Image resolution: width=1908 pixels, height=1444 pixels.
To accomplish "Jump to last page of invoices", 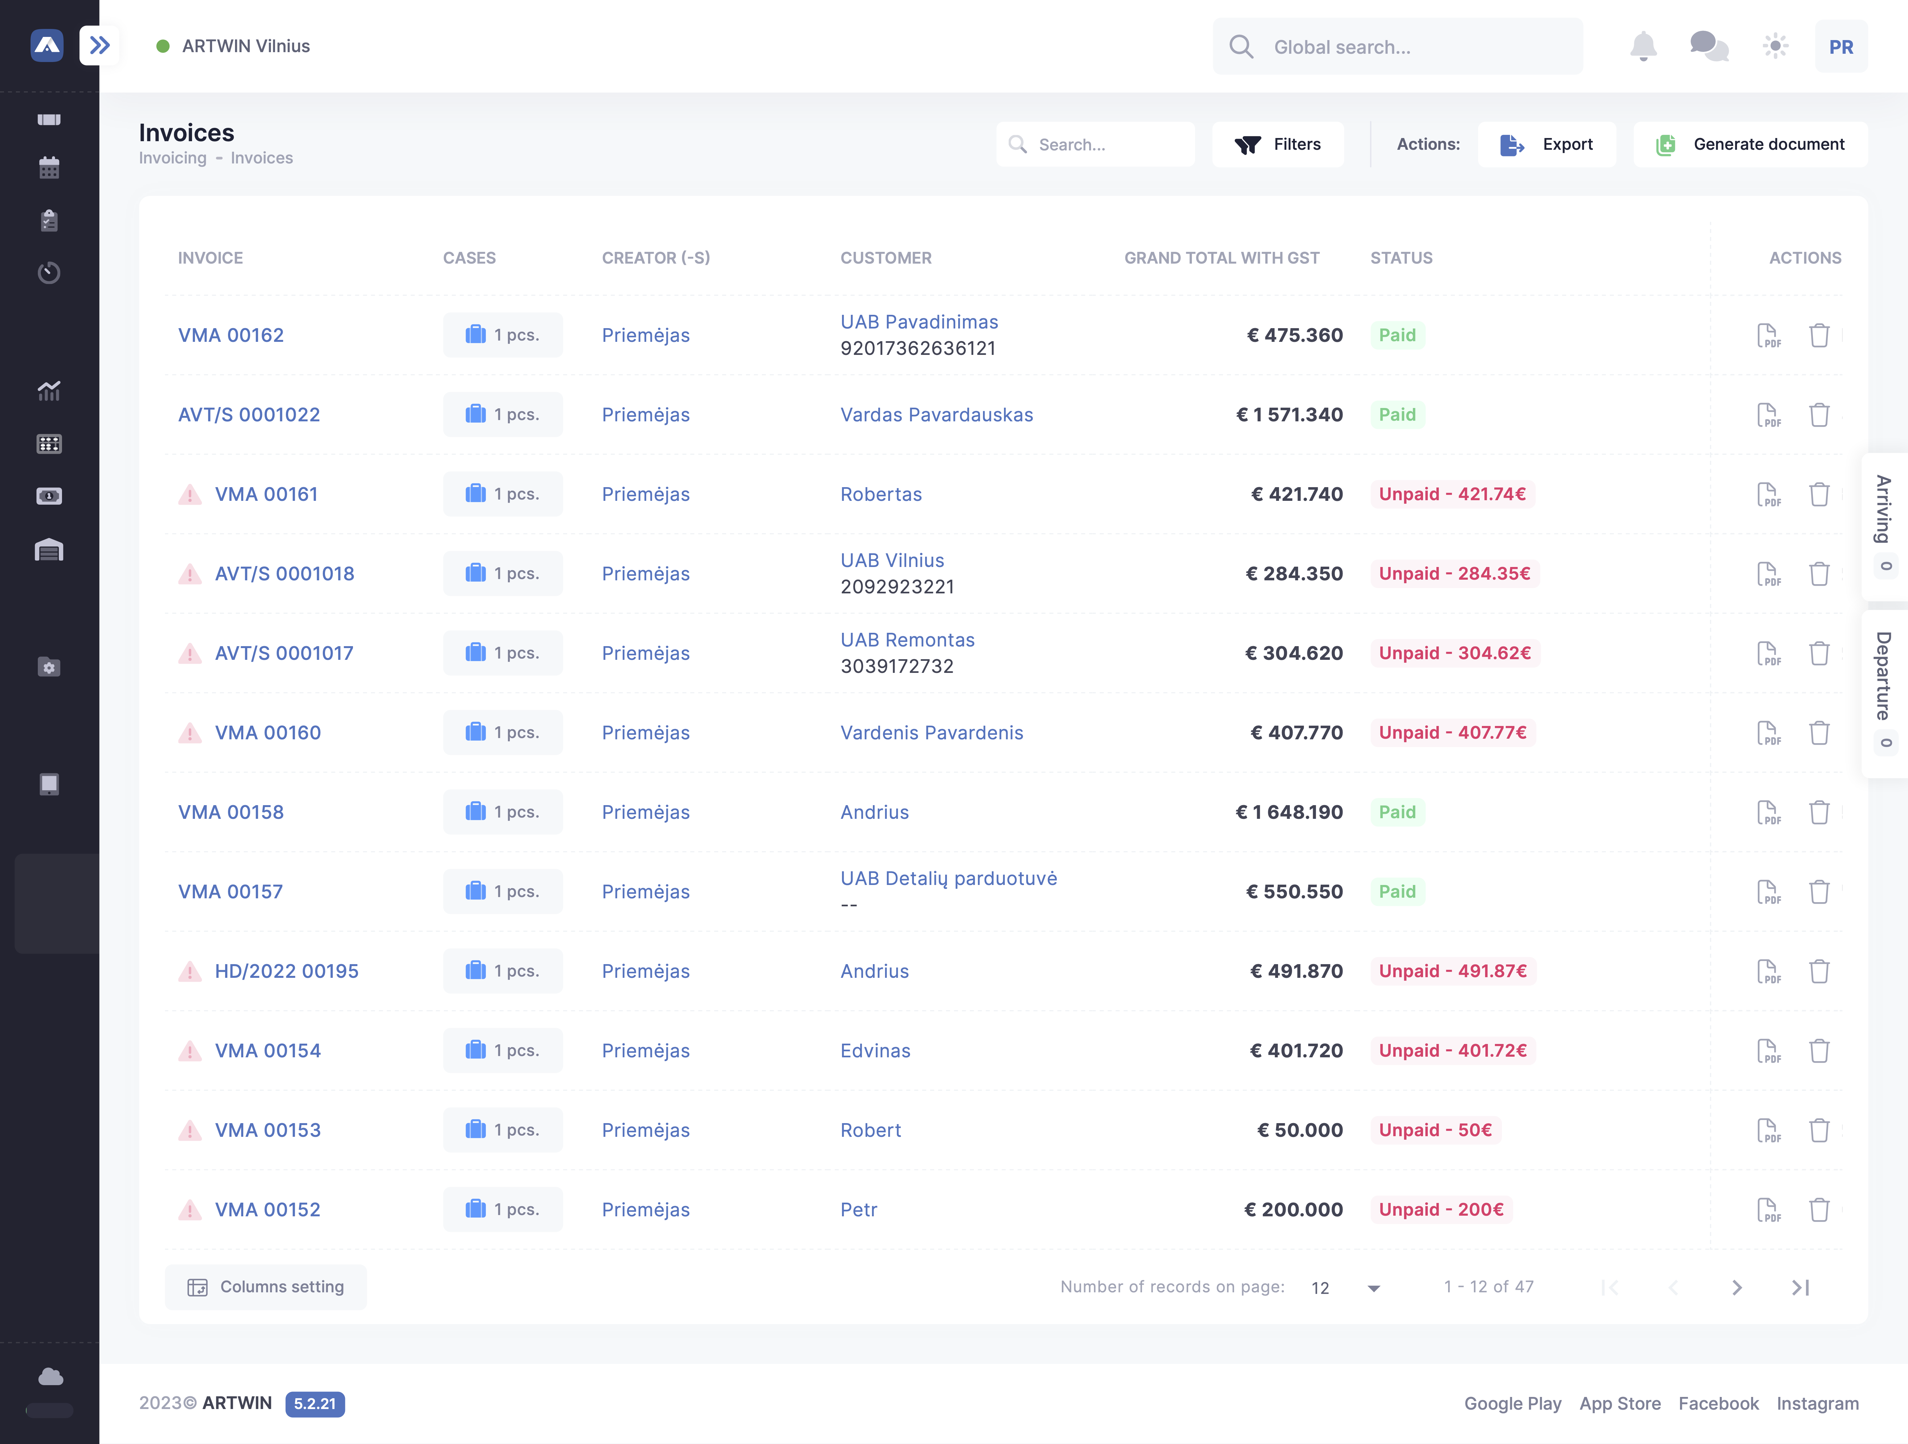I will pos(1800,1288).
